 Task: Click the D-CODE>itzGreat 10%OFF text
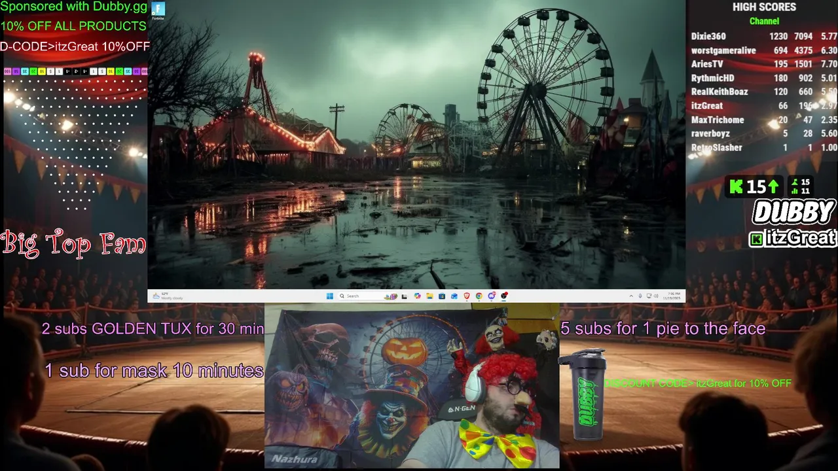tap(75, 46)
